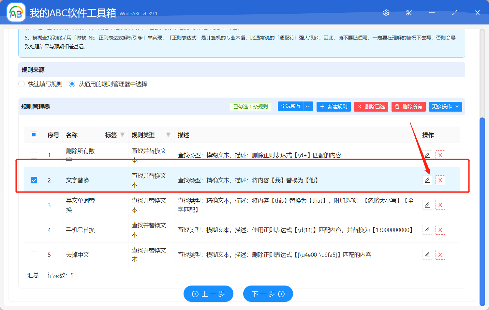Open the pencil editor for the 去掉中文 rule
The image size is (489, 310).
[427, 255]
